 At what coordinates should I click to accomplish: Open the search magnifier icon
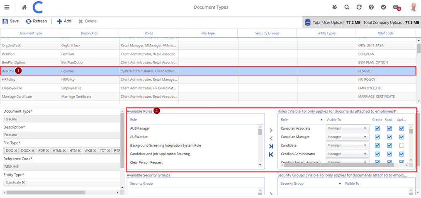tap(347, 7)
